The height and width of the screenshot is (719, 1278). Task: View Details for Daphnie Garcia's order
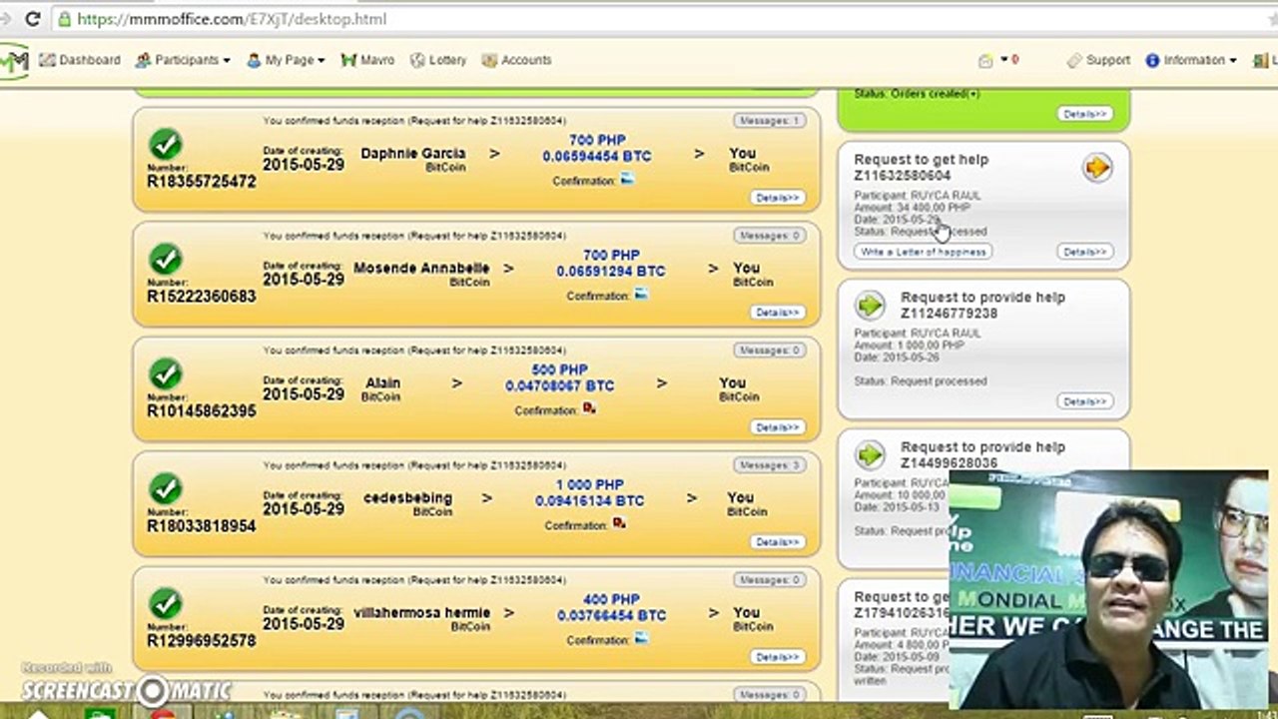point(778,198)
